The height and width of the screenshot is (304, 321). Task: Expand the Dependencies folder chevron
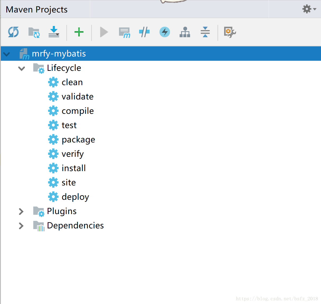tap(21, 226)
